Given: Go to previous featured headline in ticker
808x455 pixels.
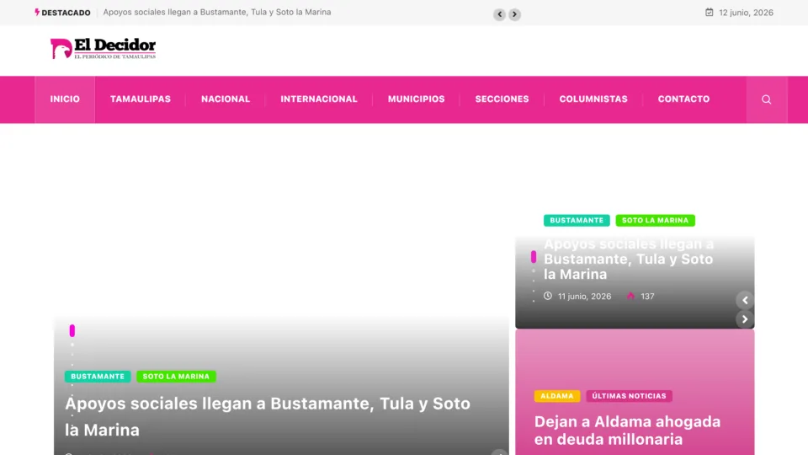Looking at the screenshot, I should point(499,14).
